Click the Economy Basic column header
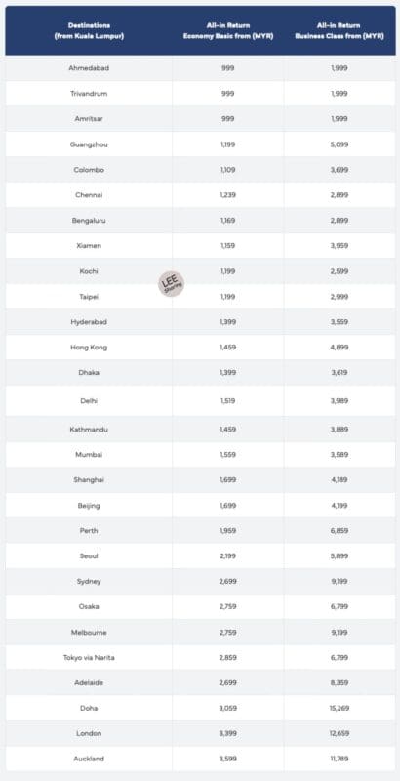 pyautogui.click(x=228, y=31)
